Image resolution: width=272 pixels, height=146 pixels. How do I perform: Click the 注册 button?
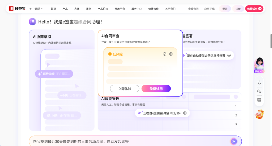click(238, 9)
